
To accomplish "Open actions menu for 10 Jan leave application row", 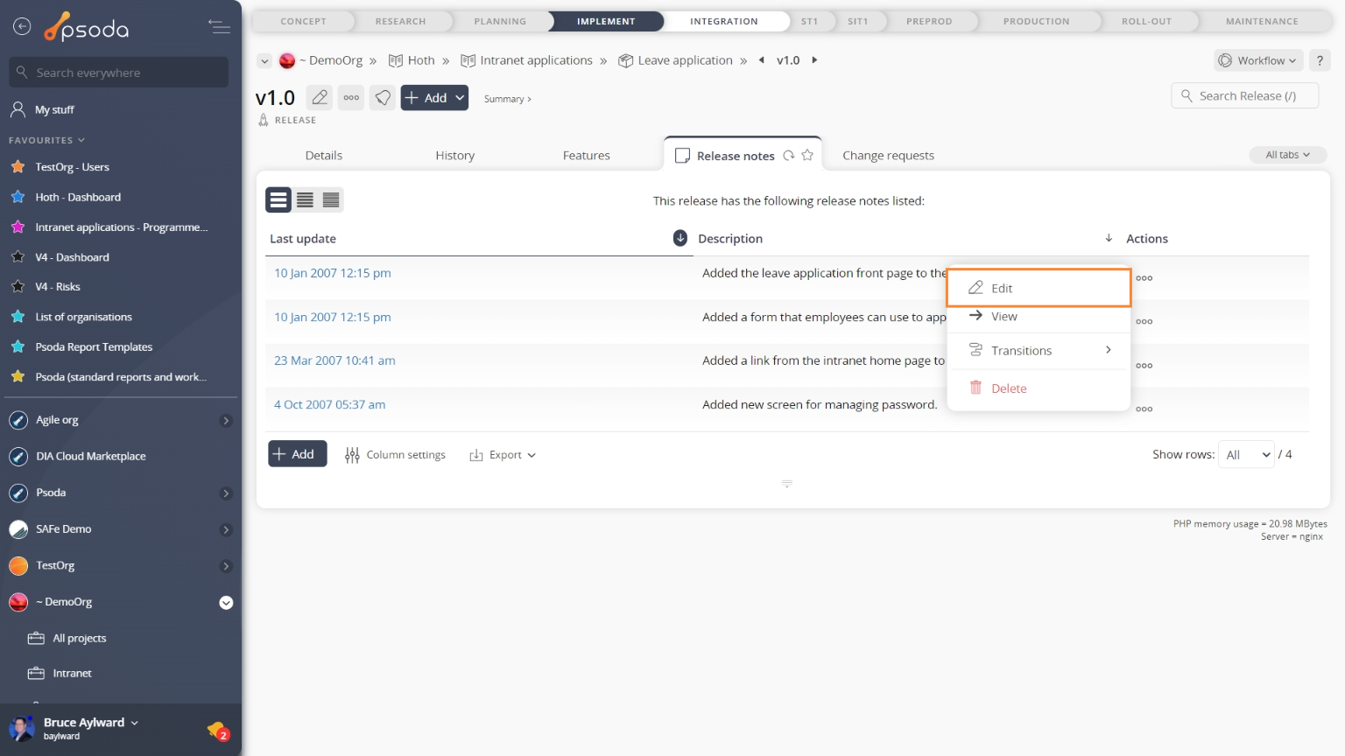I will coord(1144,278).
